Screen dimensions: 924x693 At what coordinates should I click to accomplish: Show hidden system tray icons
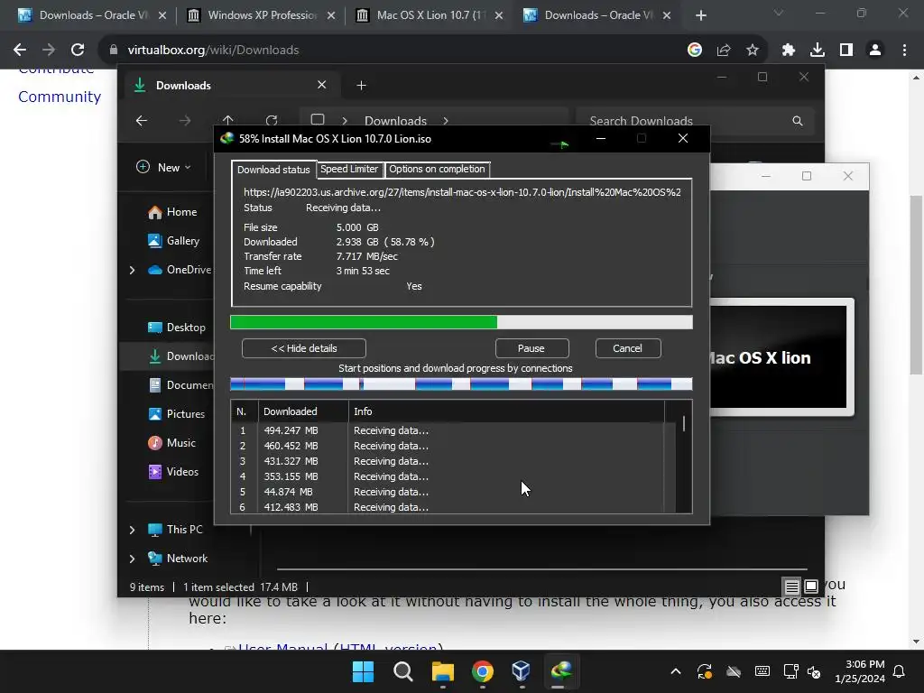point(676,671)
